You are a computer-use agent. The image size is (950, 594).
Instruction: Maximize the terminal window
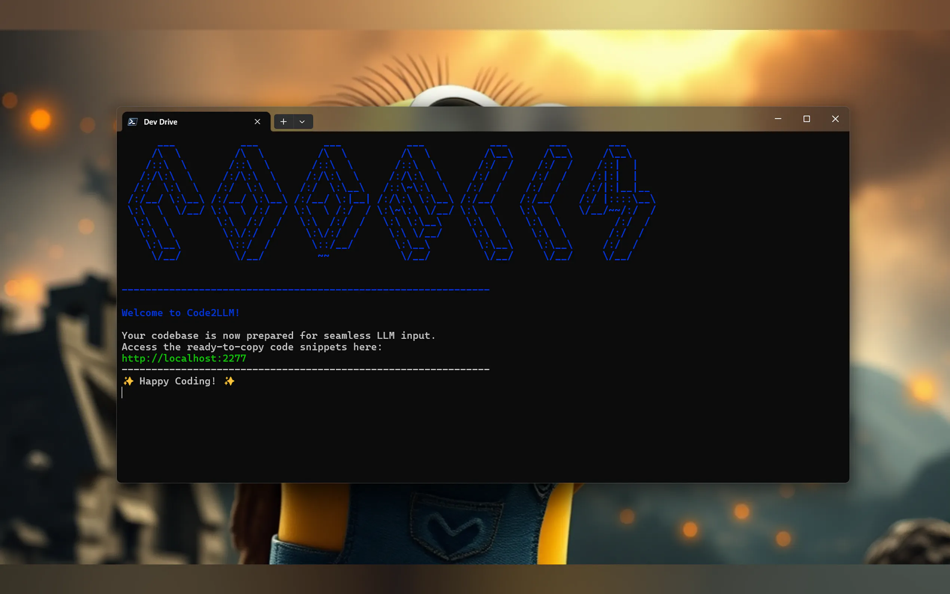(x=806, y=119)
